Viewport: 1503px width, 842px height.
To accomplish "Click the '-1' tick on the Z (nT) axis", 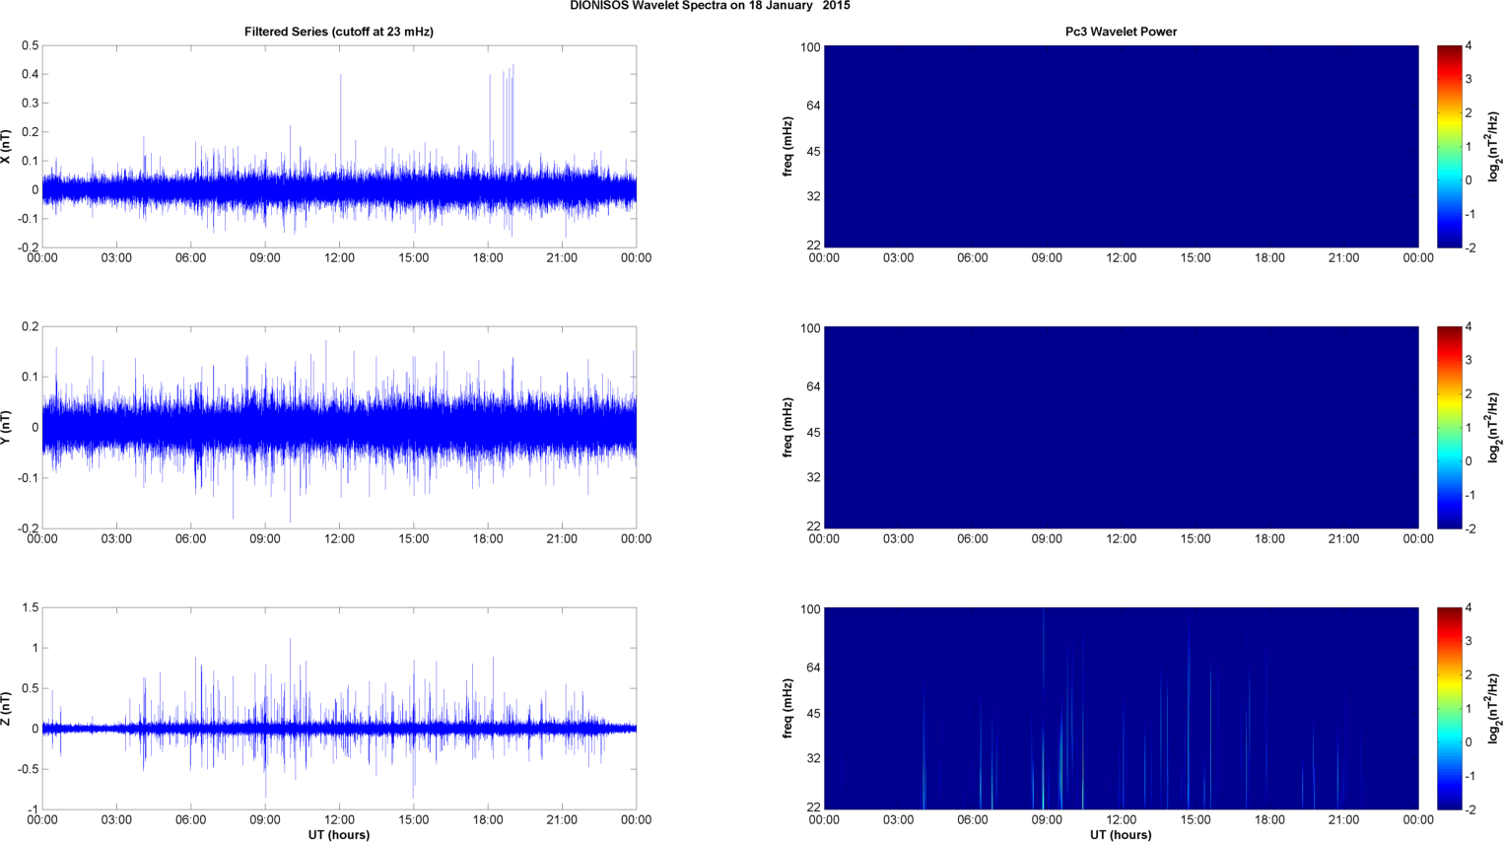I will tap(33, 809).
